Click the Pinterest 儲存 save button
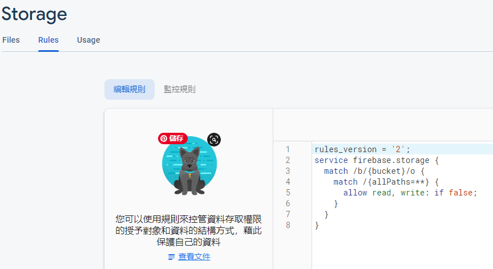The height and width of the screenshot is (269, 493). (x=173, y=138)
